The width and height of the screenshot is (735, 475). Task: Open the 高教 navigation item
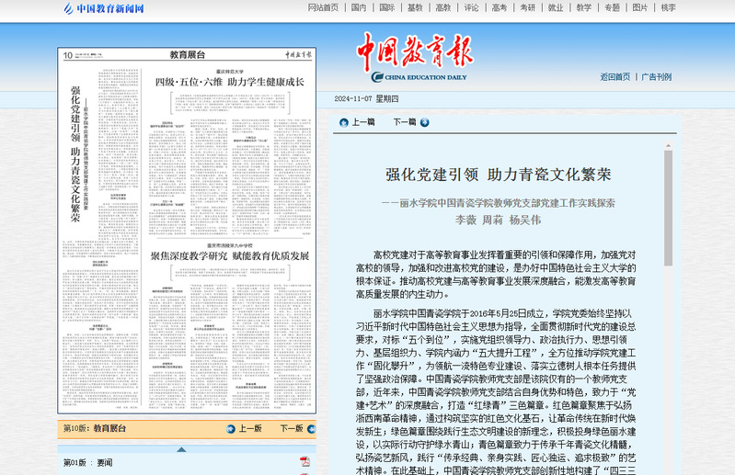coord(443,7)
